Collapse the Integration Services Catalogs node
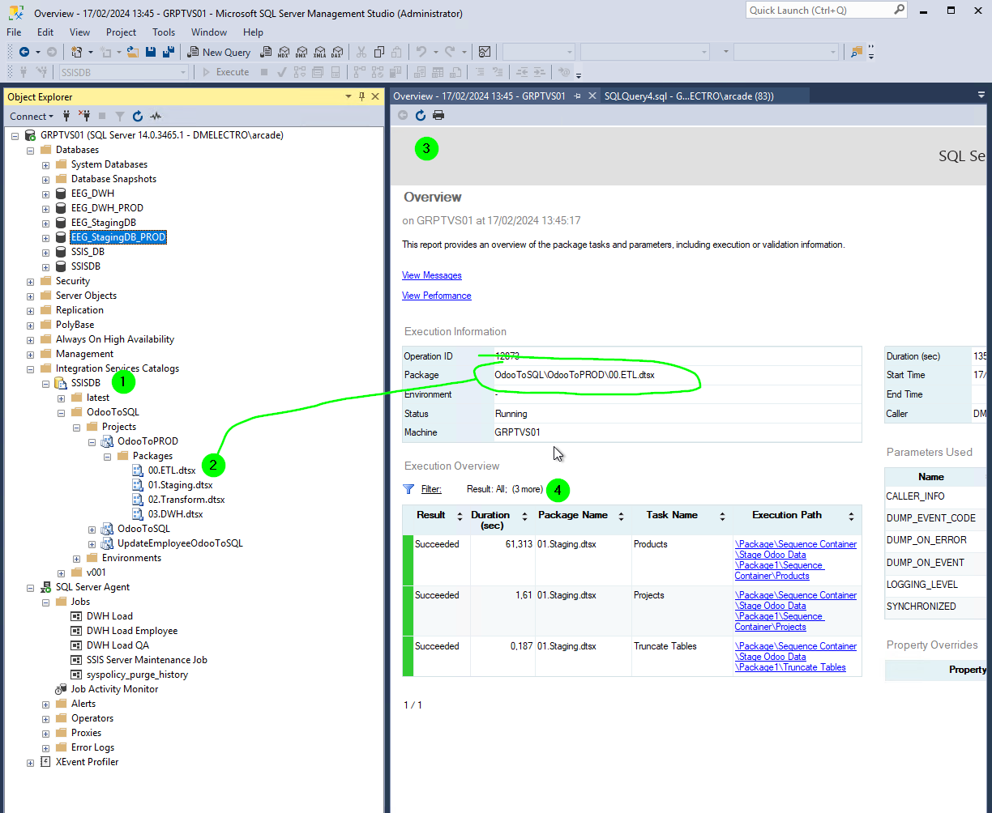 pyautogui.click(x=31, y=368)
